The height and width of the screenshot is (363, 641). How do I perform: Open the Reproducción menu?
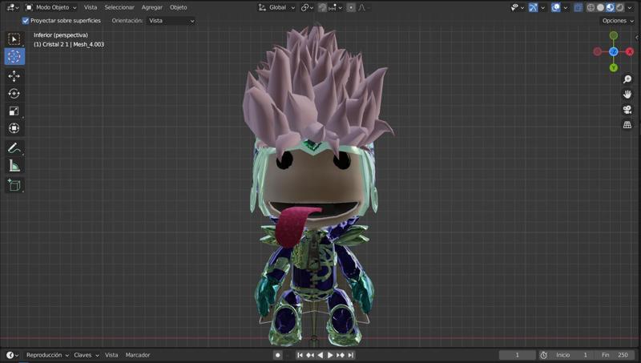coord(47,355)
